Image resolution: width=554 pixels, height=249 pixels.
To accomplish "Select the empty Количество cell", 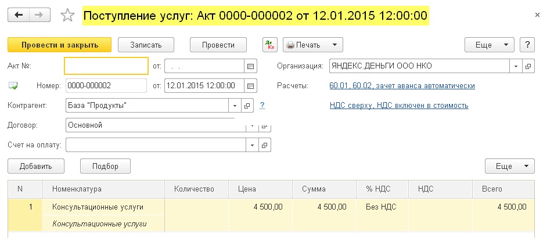I will (x=196, y=215).
